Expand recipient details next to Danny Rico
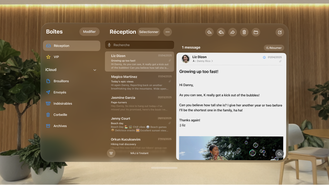This screenshot has height=185, width=329. click(212, 61)
